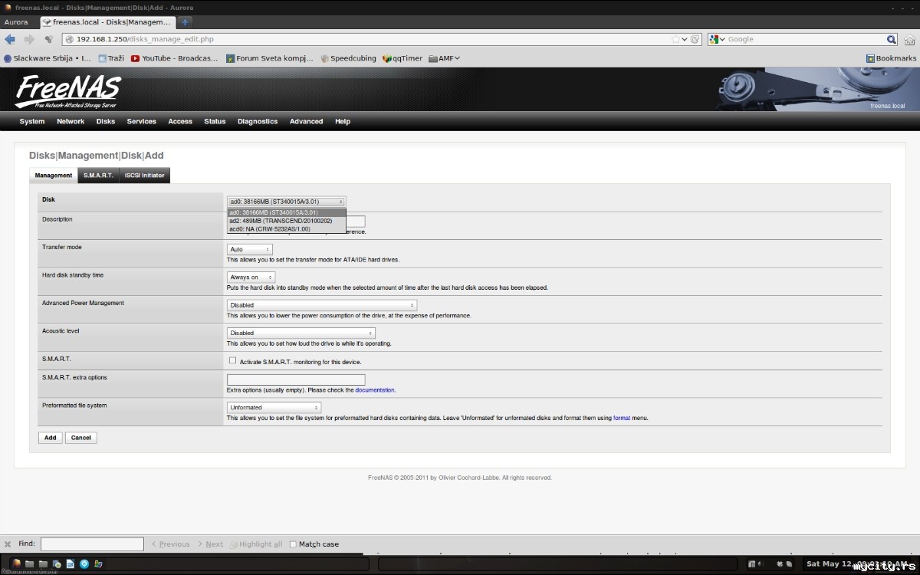Open the Speedcubing bookmark
This screenshot has width=920, height=575.
tap(348, 58)
